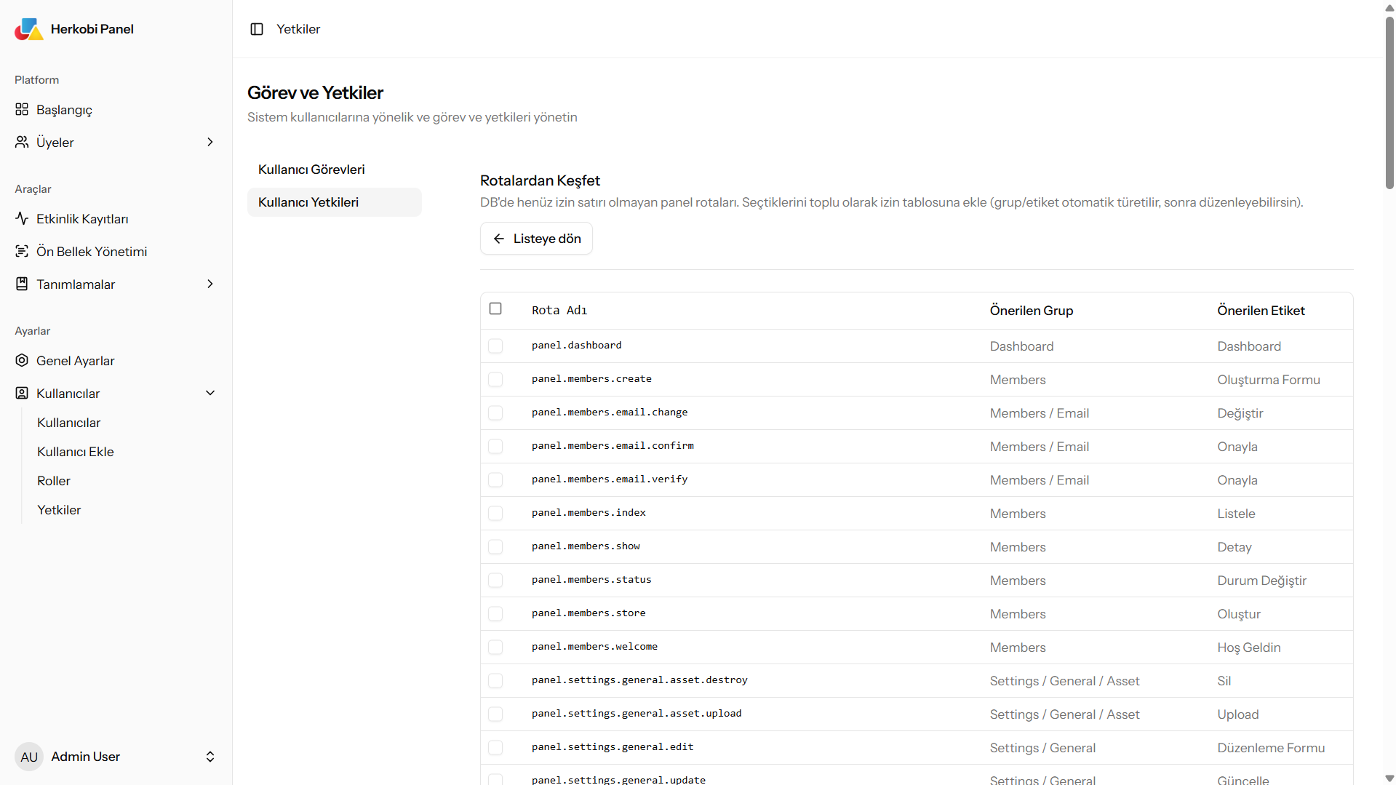Click the Hoş Geldin label cell

tap(1249, 647)
